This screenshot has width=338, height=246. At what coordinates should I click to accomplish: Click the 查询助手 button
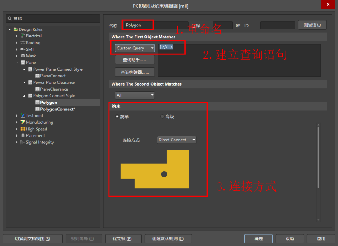tap(135, 60)
